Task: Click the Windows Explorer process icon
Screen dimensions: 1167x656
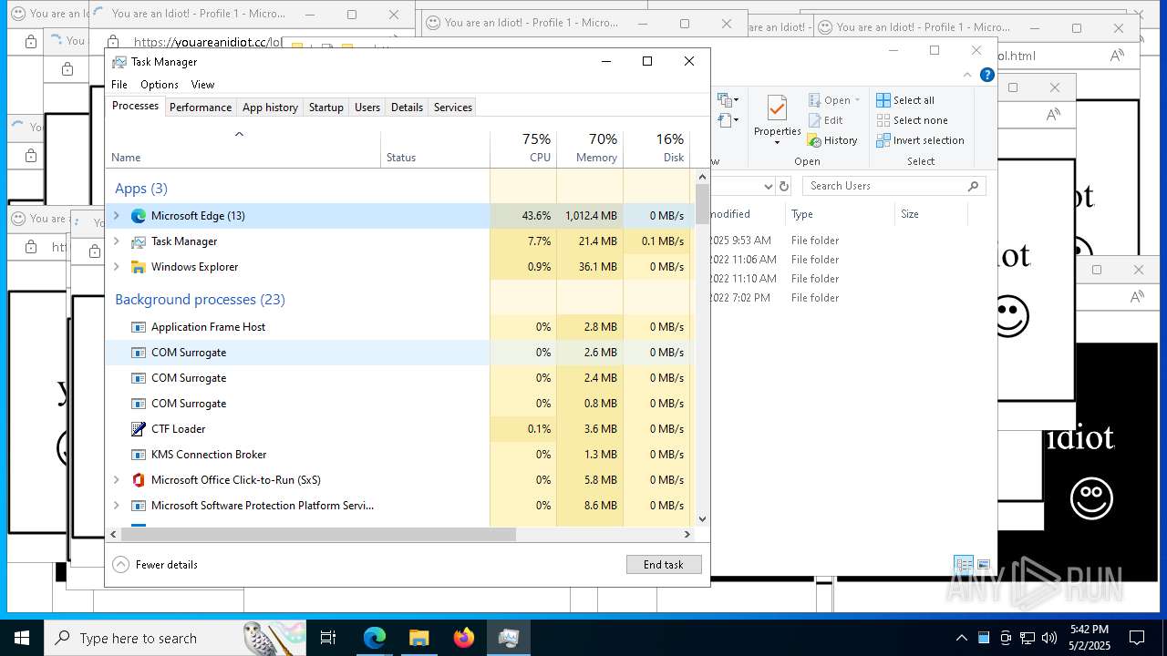Action: pyautogui.click(x=139, y=267)
